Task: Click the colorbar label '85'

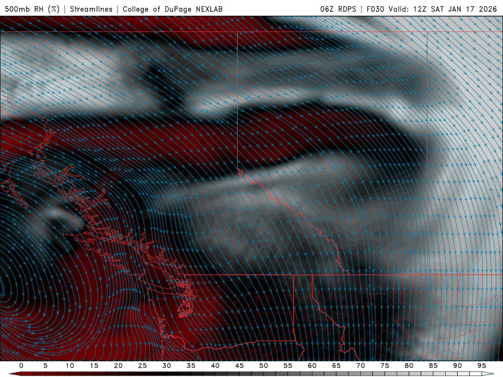Action: pos(433,366)
